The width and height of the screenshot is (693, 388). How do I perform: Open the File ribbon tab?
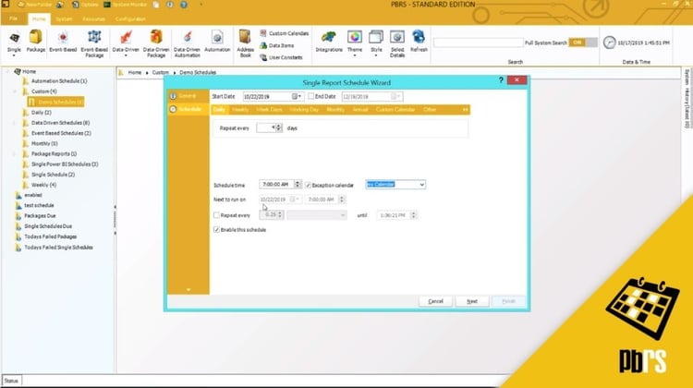point(14,19)
